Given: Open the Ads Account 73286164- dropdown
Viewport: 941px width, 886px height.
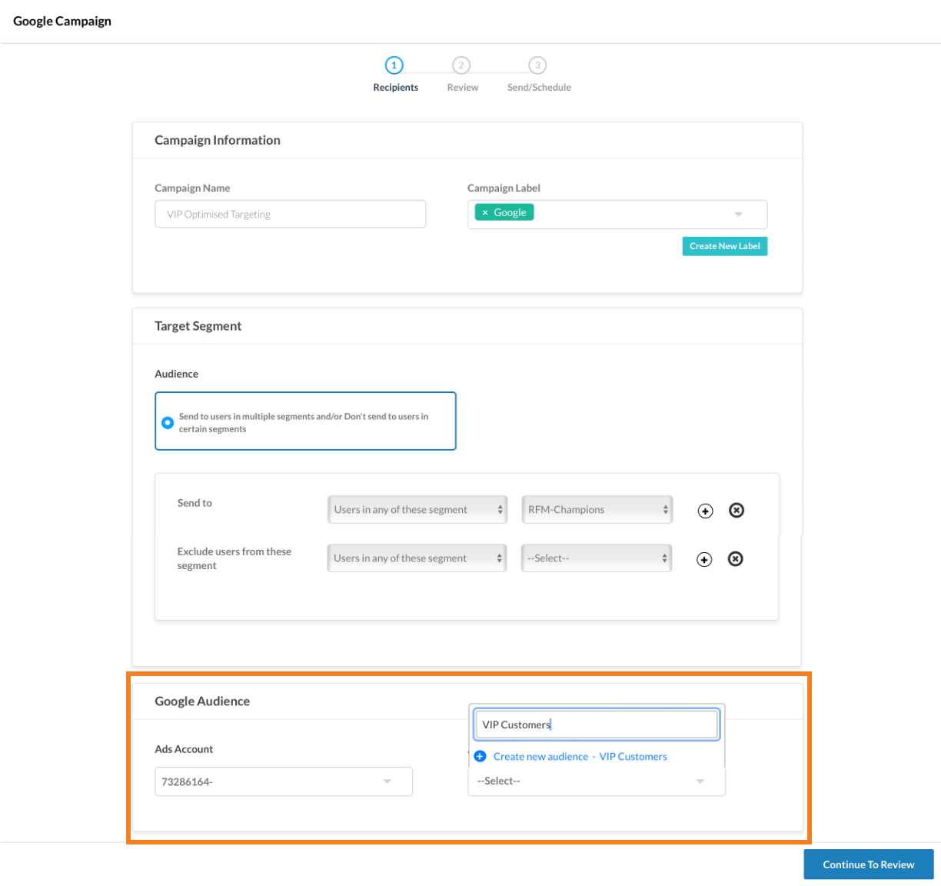Looking at the screenshot, I should 284,781.
